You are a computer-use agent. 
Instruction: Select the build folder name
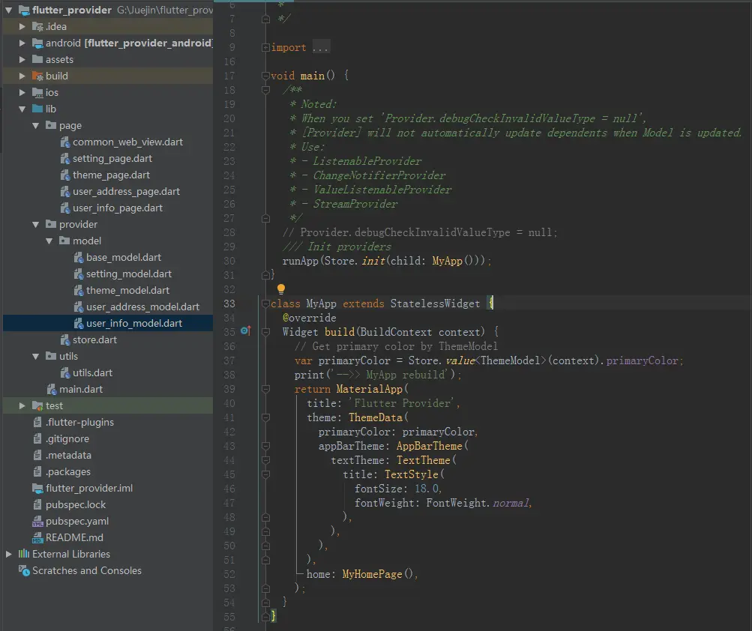(56, 76)
